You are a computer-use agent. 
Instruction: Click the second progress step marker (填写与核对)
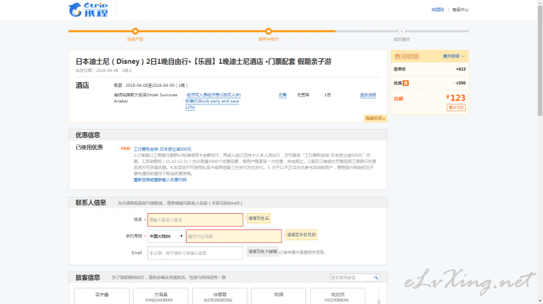(x=268, y=31)
